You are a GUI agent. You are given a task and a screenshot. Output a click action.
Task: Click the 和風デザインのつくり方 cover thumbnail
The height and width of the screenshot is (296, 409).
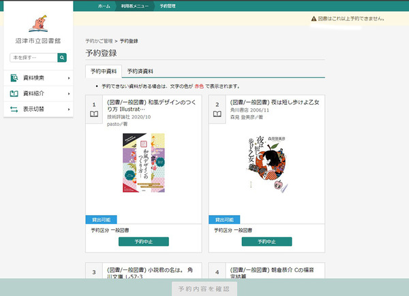click(x=144, y=163)
